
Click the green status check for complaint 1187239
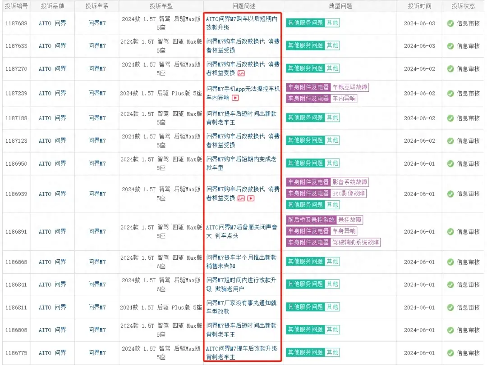(450, 93)
